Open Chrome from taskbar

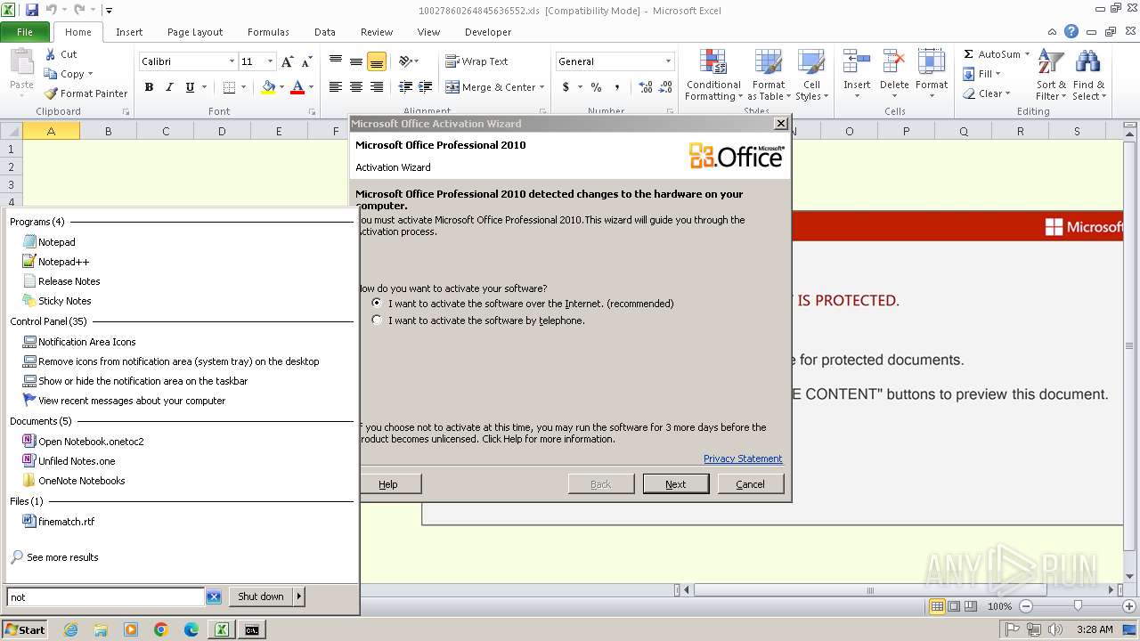[x=161, y=629]
